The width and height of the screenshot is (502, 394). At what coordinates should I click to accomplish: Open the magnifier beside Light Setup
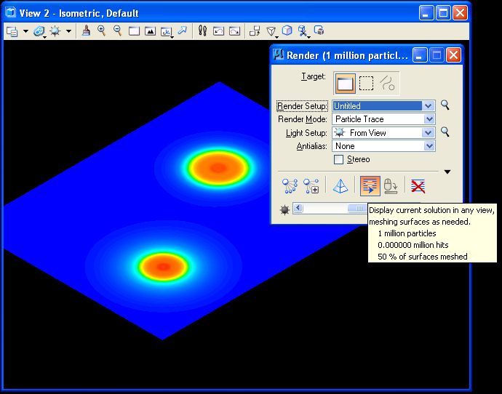tap(445, 132)
